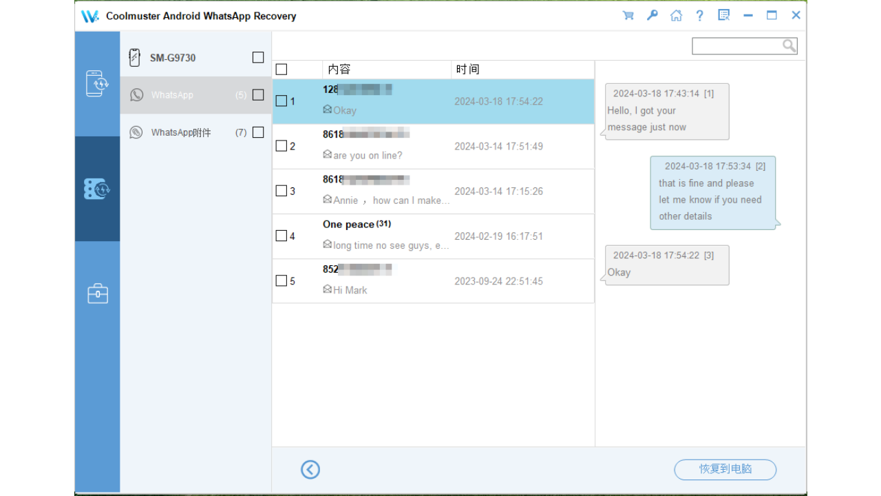Screen dimensions: 881x496
Task: Check the checkbox next to SM-G9730
Action: click(x=258, y=58)
